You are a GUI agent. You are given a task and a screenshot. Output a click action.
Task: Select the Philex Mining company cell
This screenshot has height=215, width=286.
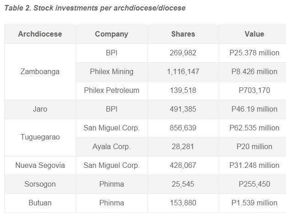[112, 72]
